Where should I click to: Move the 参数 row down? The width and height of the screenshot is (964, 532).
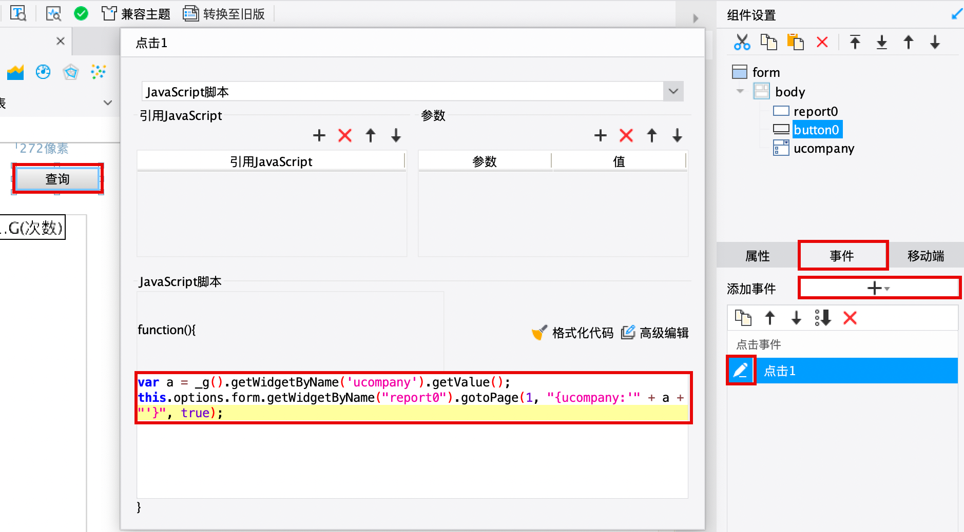point(678,135)
